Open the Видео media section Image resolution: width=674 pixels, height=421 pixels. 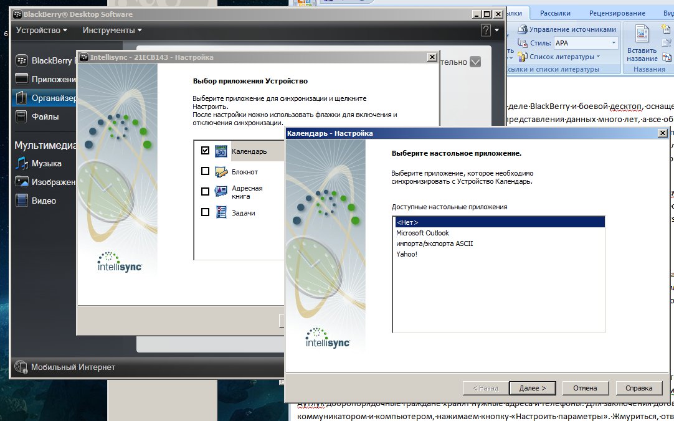pyautogui.click(x=36, y=201)
